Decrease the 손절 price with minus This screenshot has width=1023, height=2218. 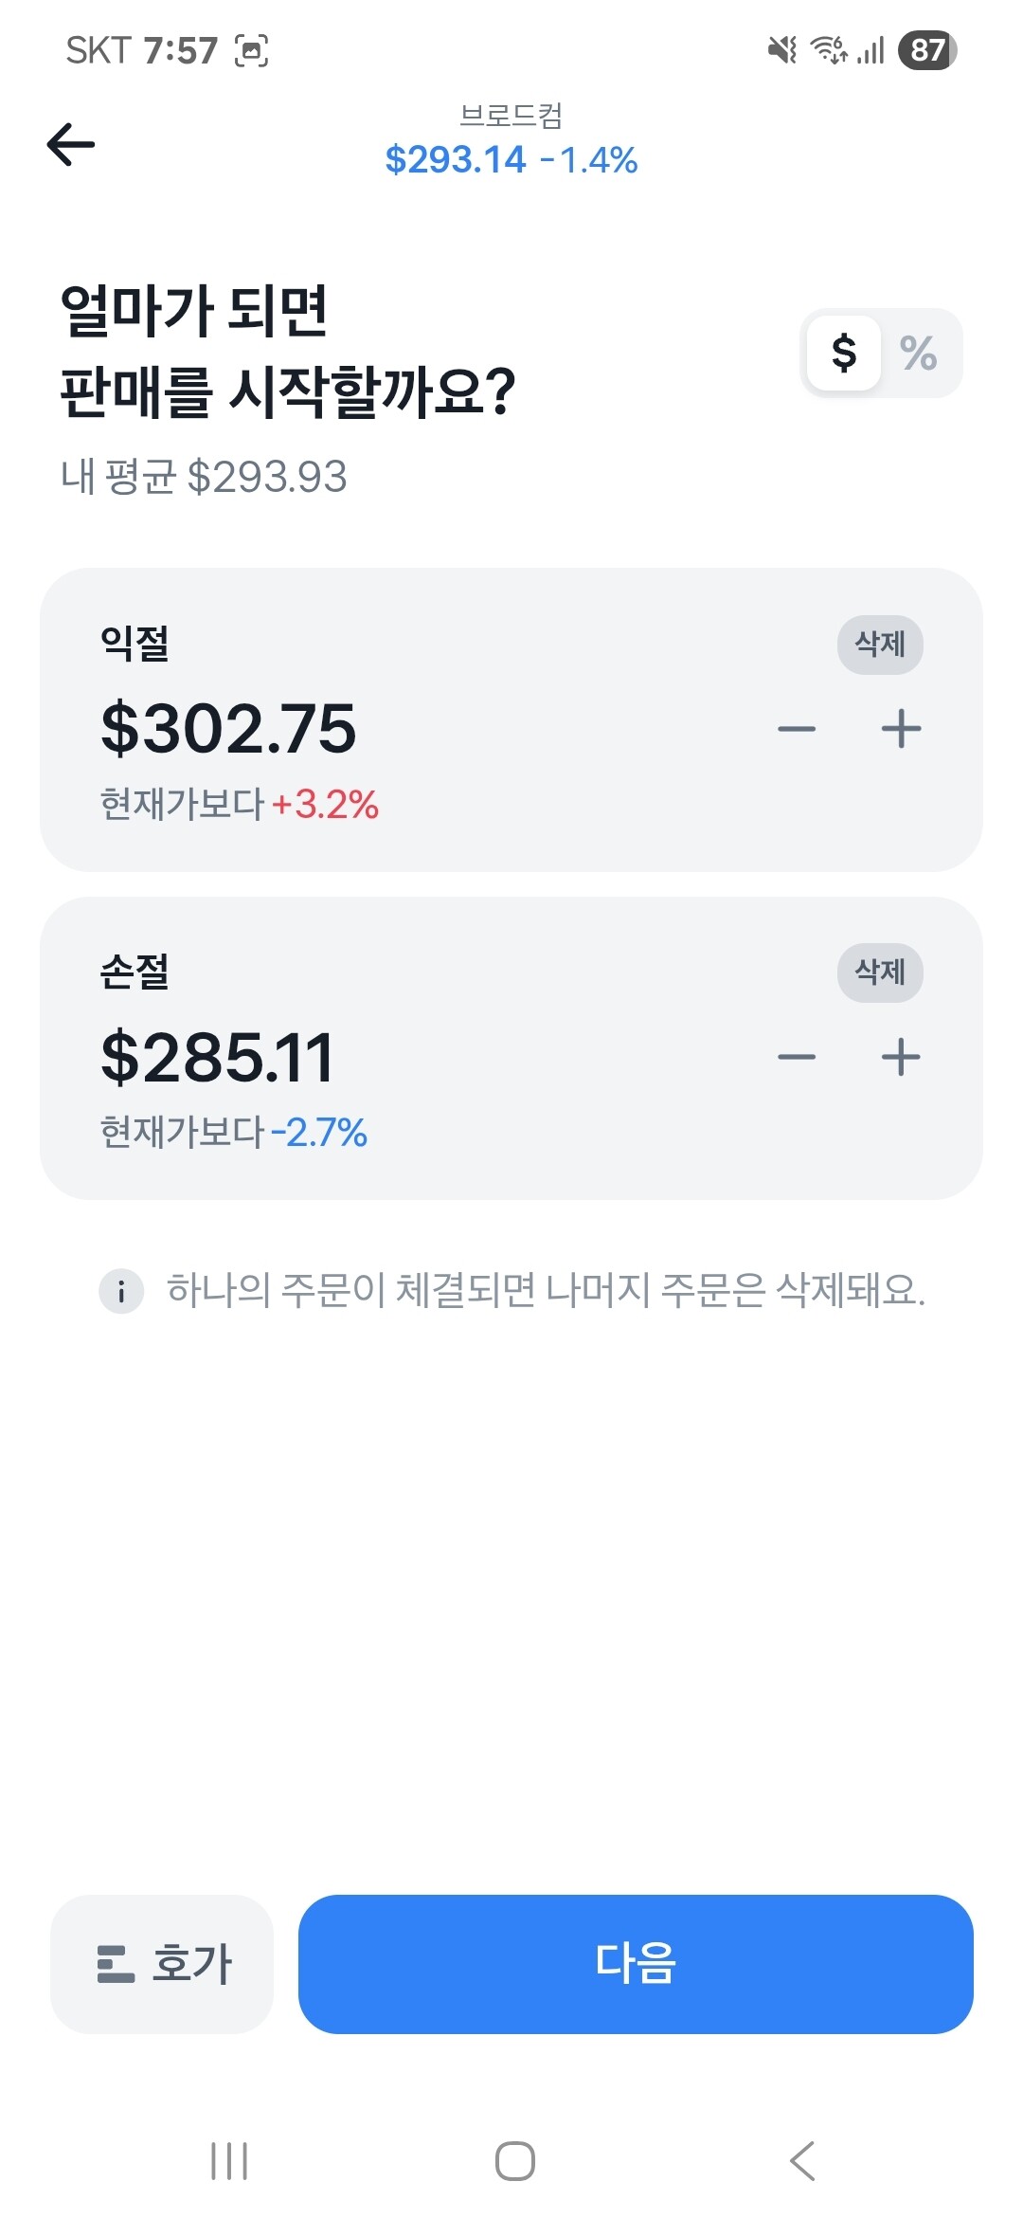point(796,1057)
